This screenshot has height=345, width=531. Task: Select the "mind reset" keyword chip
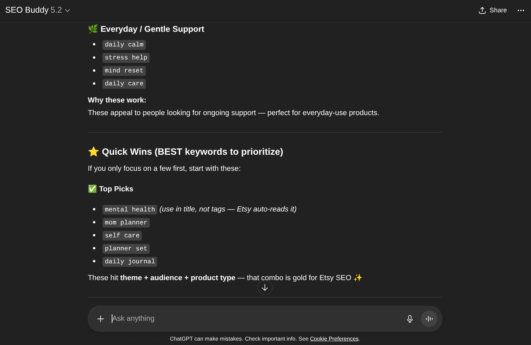pos(124,71)
